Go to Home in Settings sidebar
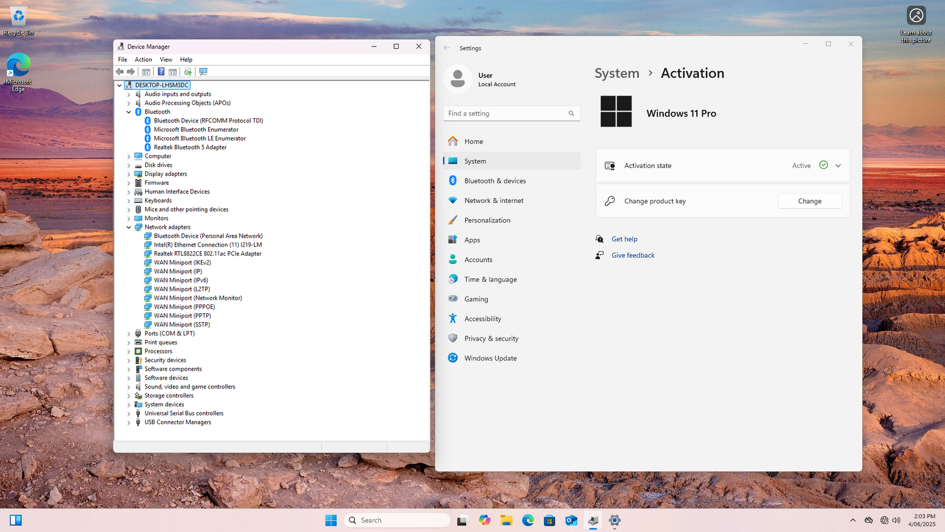Image resolution: width=945 pixels, height=532 pixels. tap(511, 141)
